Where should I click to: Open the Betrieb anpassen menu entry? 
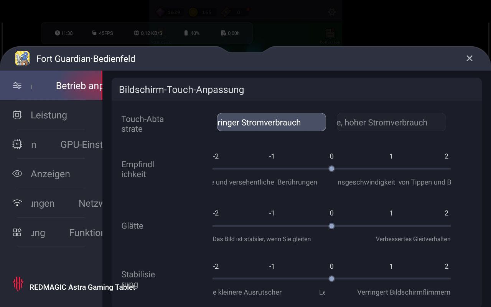pyautogui.click(x=51, y=85)
